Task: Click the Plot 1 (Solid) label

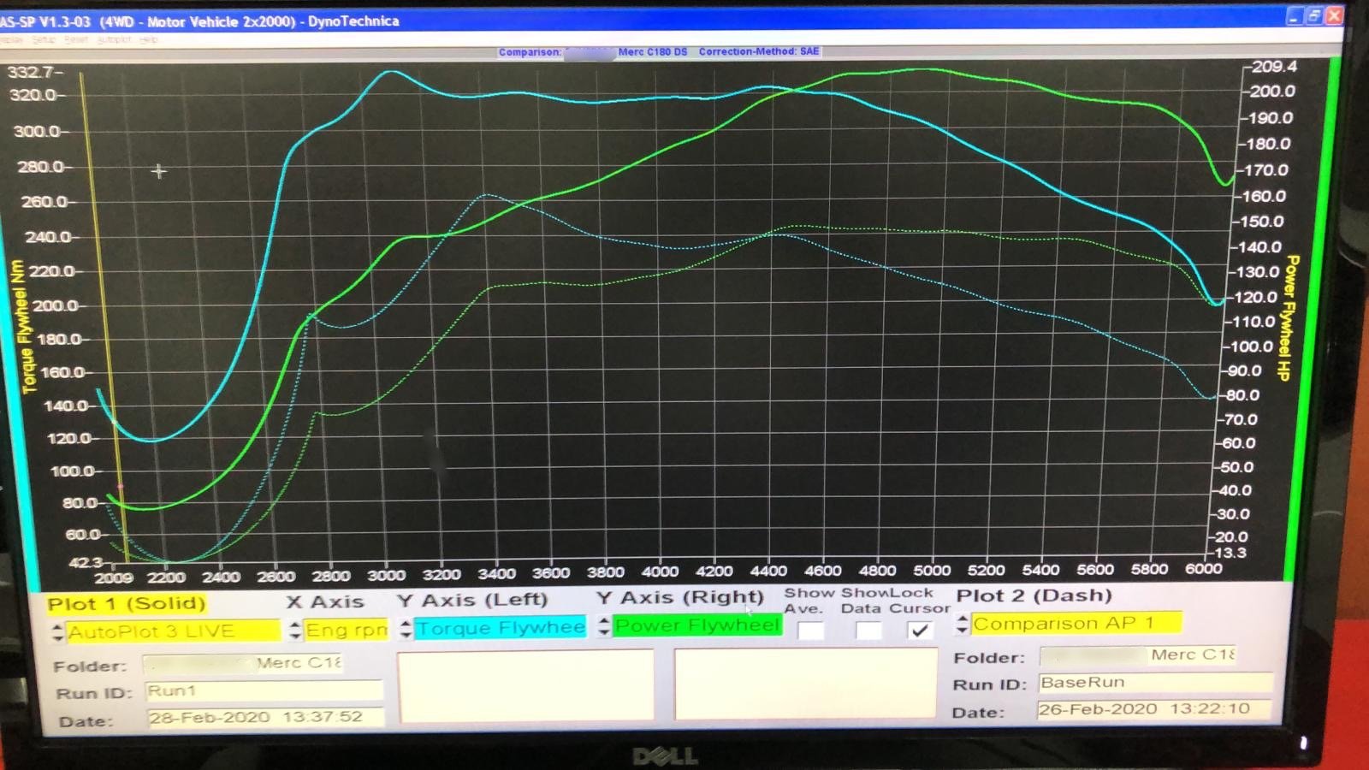Action: pyautogui.click(x=127, y=604)
